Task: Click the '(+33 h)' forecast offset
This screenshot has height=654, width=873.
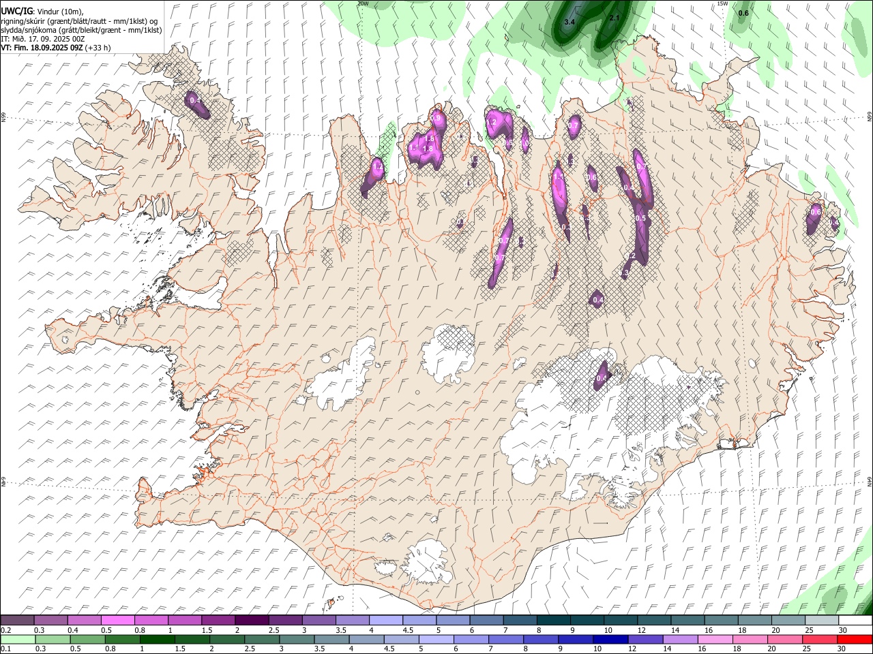Action: click(x=98, y=48)
